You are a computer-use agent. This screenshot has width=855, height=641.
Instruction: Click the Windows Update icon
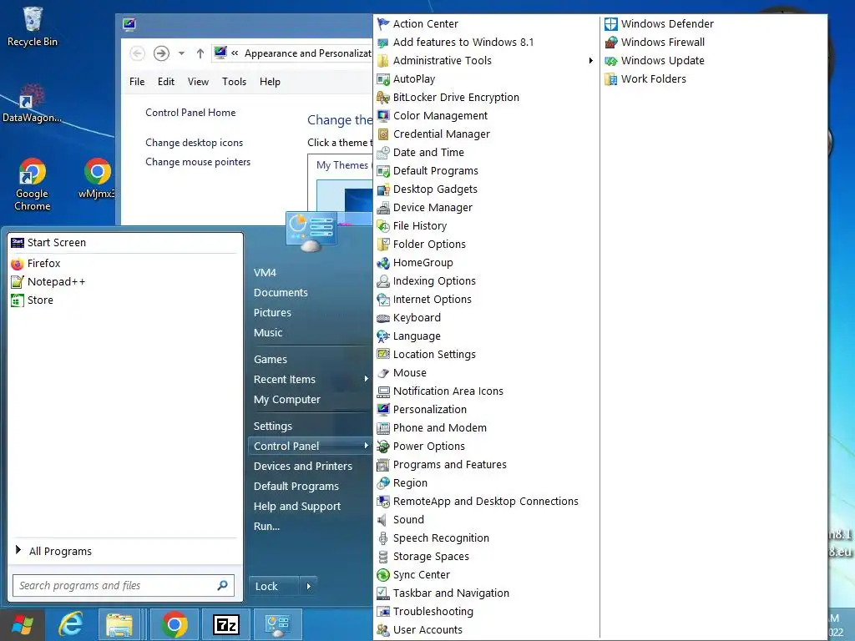coord(611,60)
